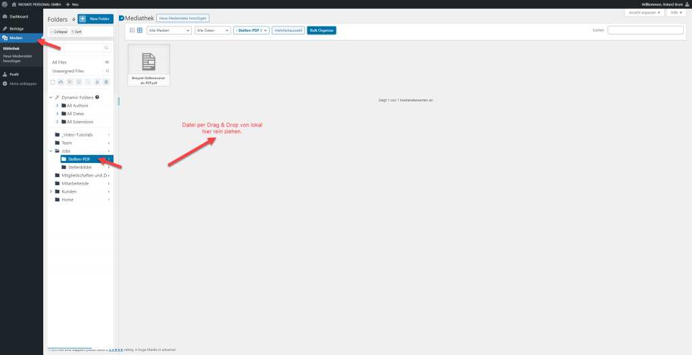Image resolution: width=692 pixels, height=355 pixels.
Task: Click the cloud download icon in folder toolbar
Action: pos(61,82)
